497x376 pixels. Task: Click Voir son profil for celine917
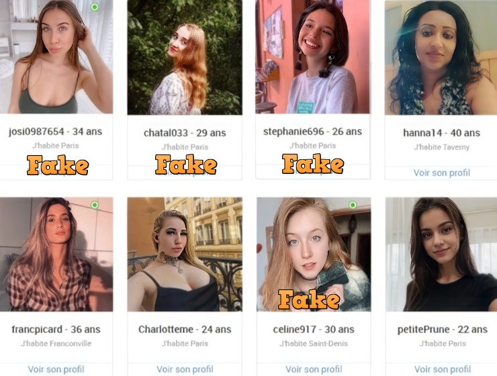click(x=314, y=369)
